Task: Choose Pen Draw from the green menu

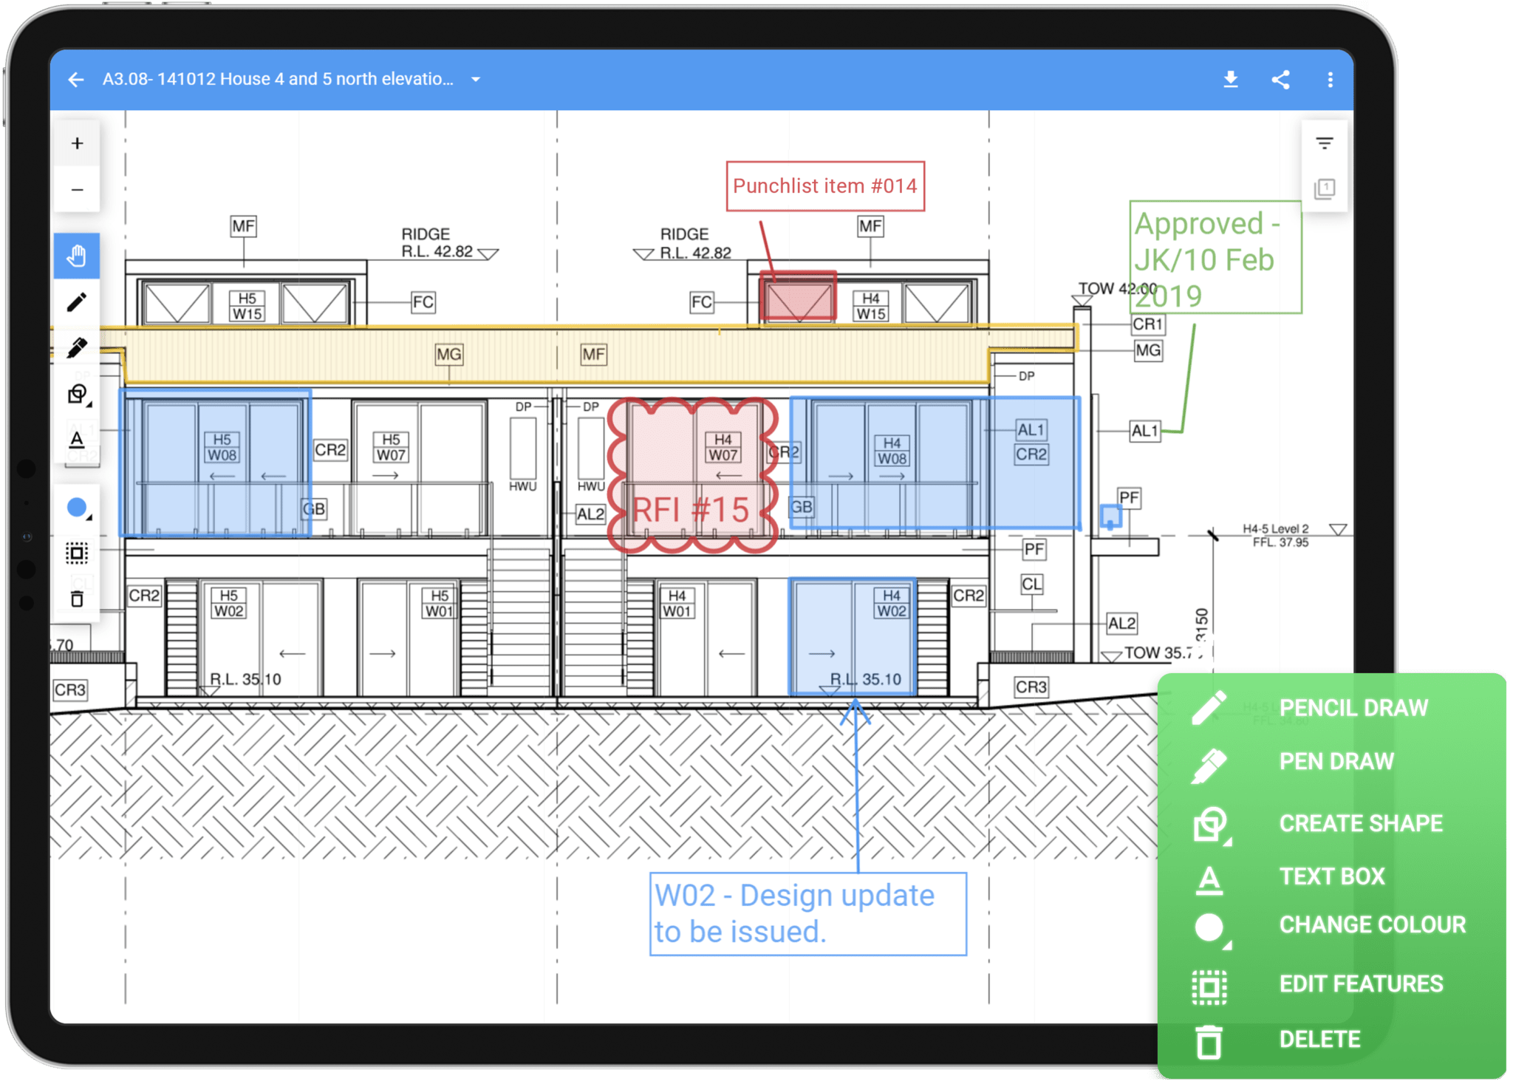Action: tap(1336, 762)
